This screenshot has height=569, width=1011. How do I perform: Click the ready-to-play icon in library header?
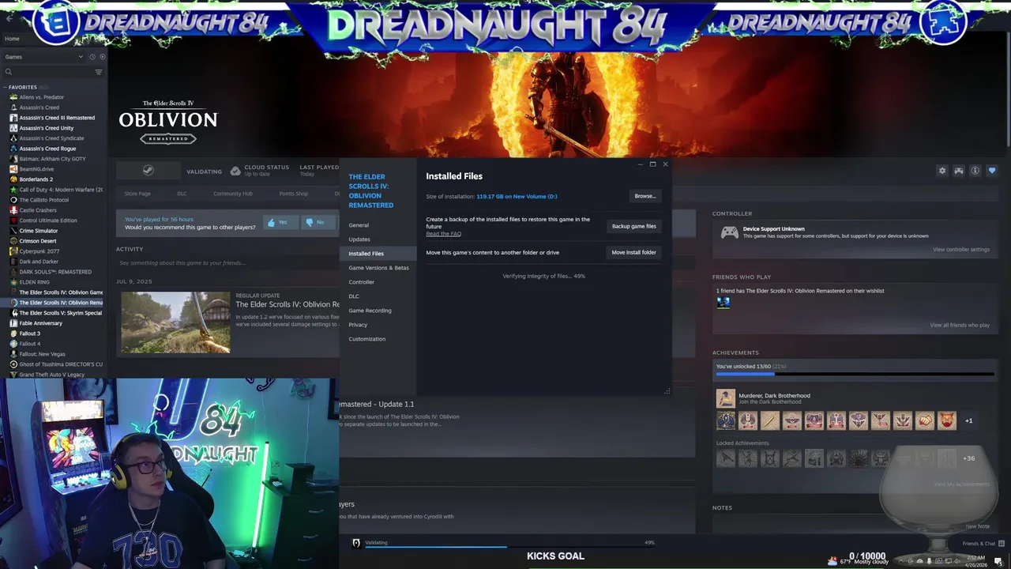click(x=102, y=57)
